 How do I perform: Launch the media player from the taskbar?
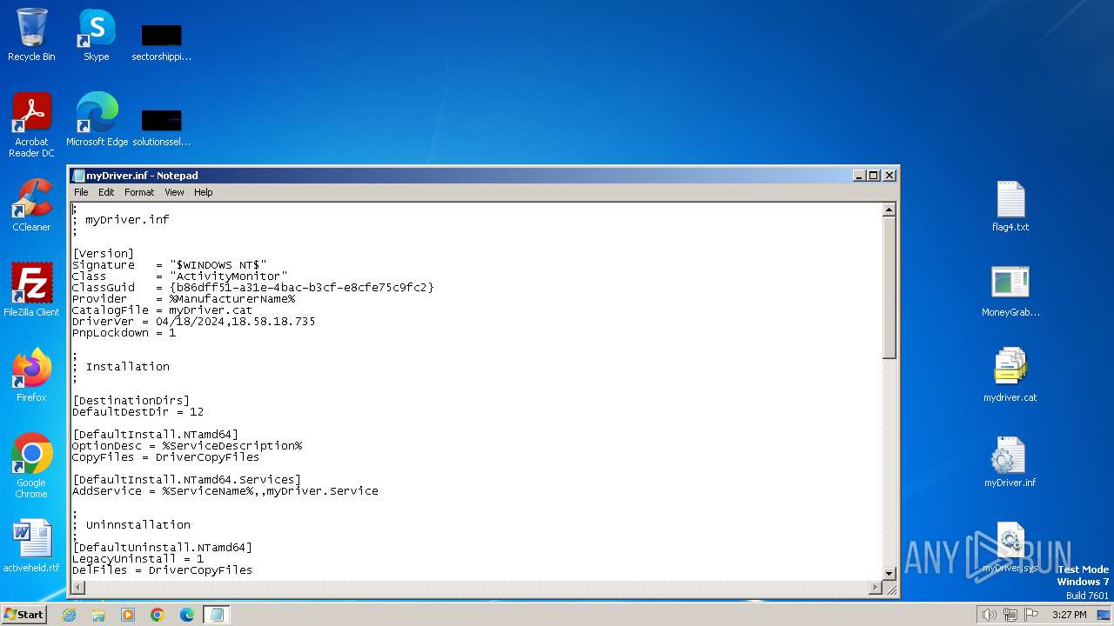point(128,615)
